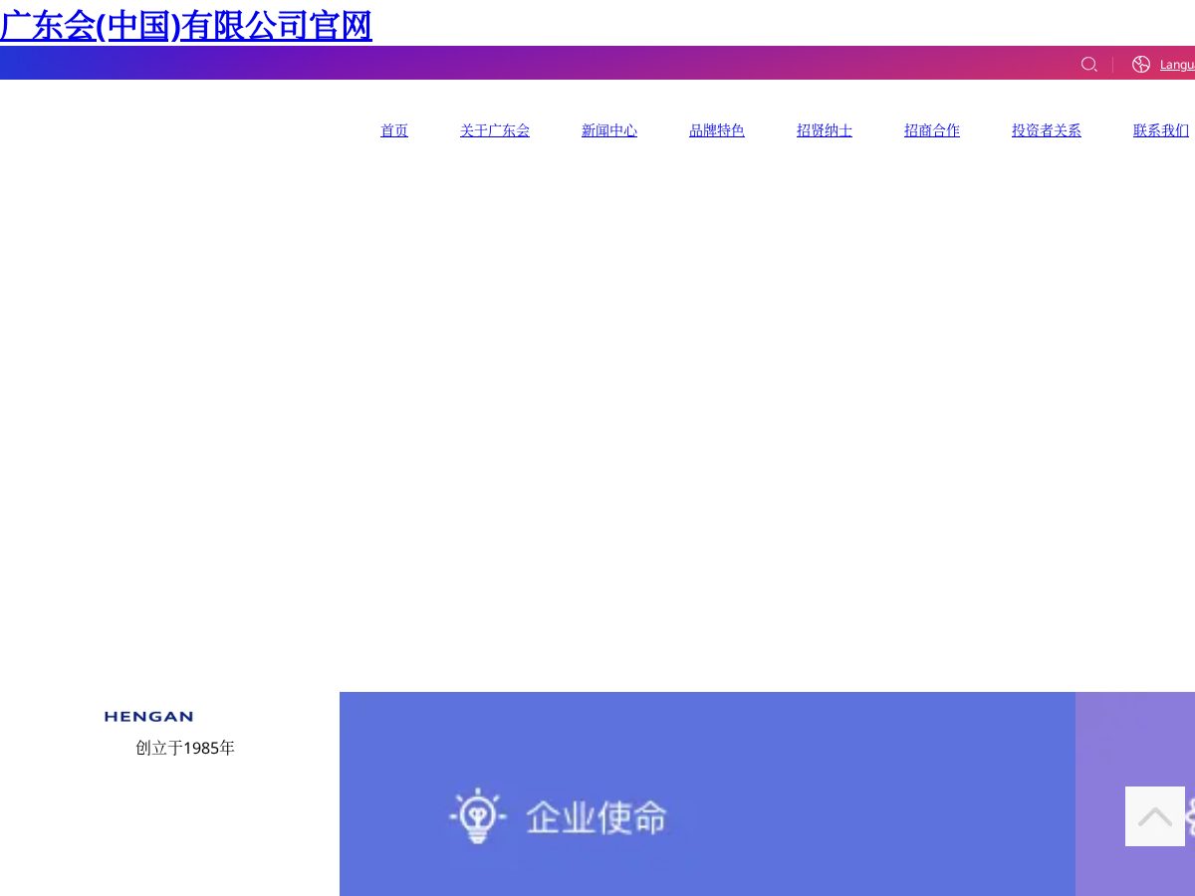Click the search magnifier icon
The height and width of the screenshot is (896, 1195).
click(x=1089, y=65)
